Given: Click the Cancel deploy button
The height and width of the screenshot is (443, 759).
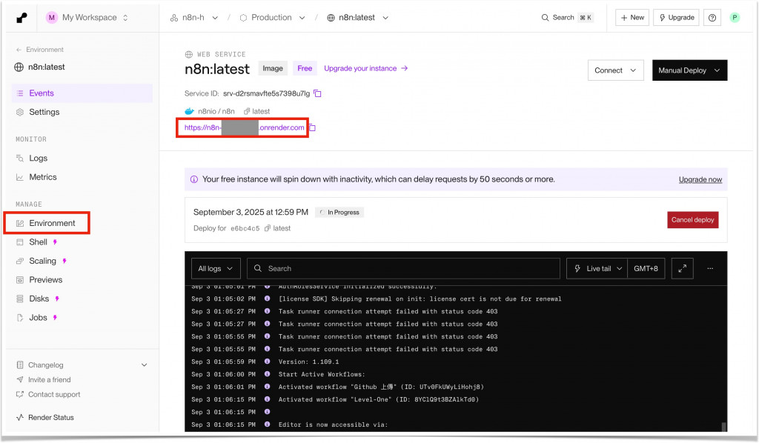Looking at the screenshot, I should click(693, 219).
